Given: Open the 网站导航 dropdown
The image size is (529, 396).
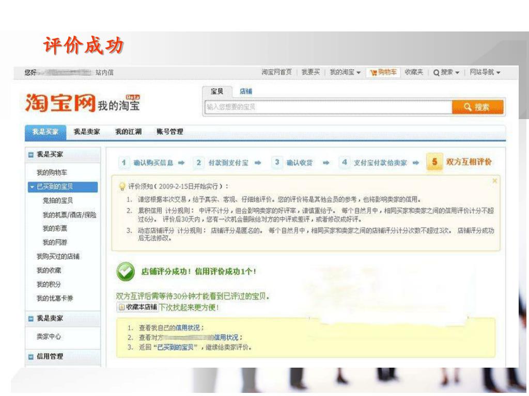Looking at the screenshot, I should pos(485,72).
